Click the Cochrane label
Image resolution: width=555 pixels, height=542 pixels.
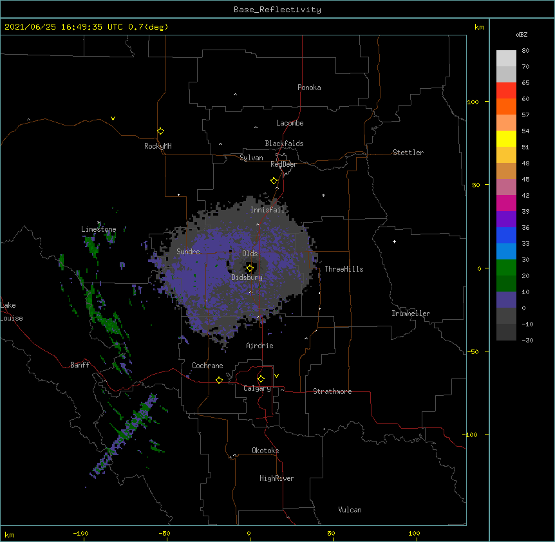(x=207, y=366)
